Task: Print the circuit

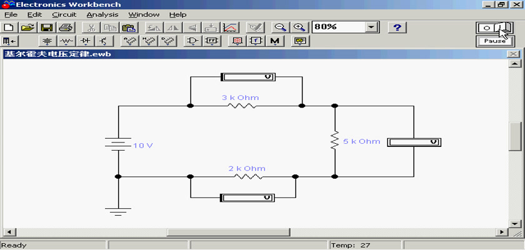Action: pos(65,27)
